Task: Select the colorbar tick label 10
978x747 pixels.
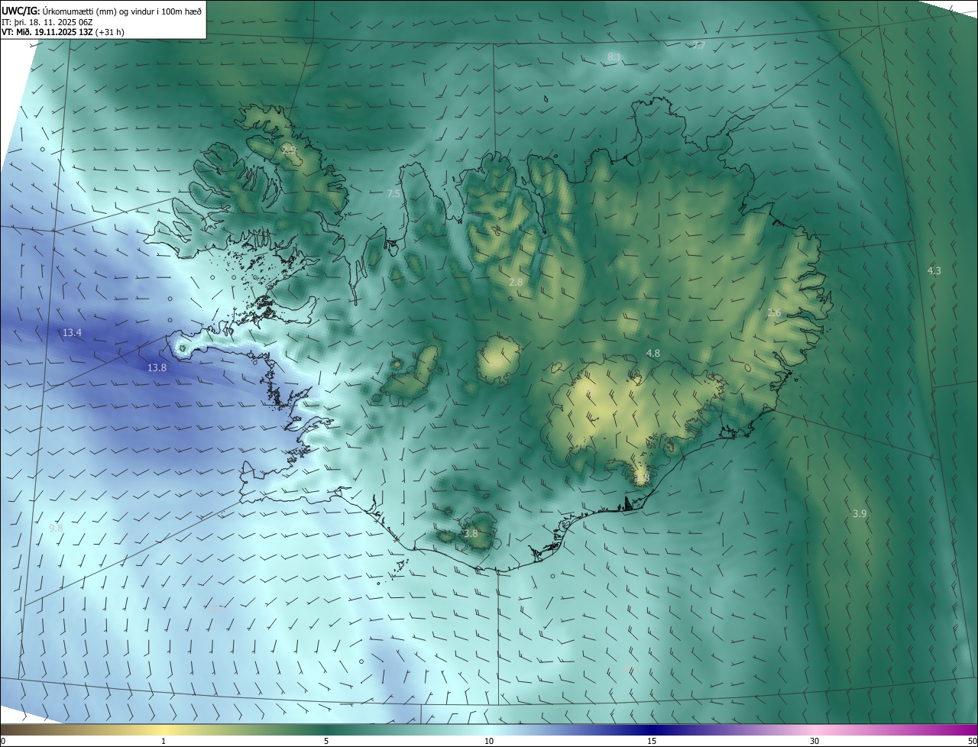Action: 489,742
